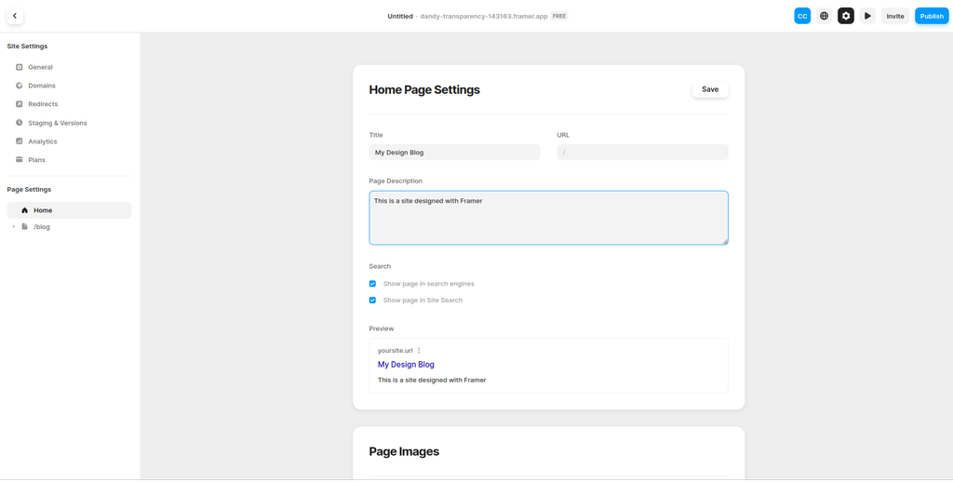The width and height of the screenshot is (953, 482).
Task: Click the Invite button
Action: [894, 16]
